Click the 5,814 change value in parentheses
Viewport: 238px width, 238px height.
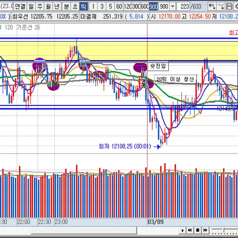click(136, 17)
